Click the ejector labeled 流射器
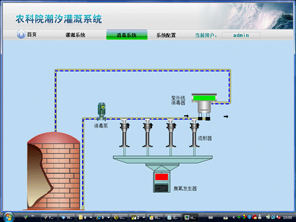The image size is (296, 222). pyautogui.click(x=194, y=133)
